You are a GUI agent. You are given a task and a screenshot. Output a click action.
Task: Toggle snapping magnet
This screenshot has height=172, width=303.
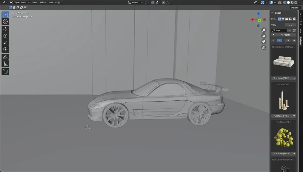tap(153, 3)
